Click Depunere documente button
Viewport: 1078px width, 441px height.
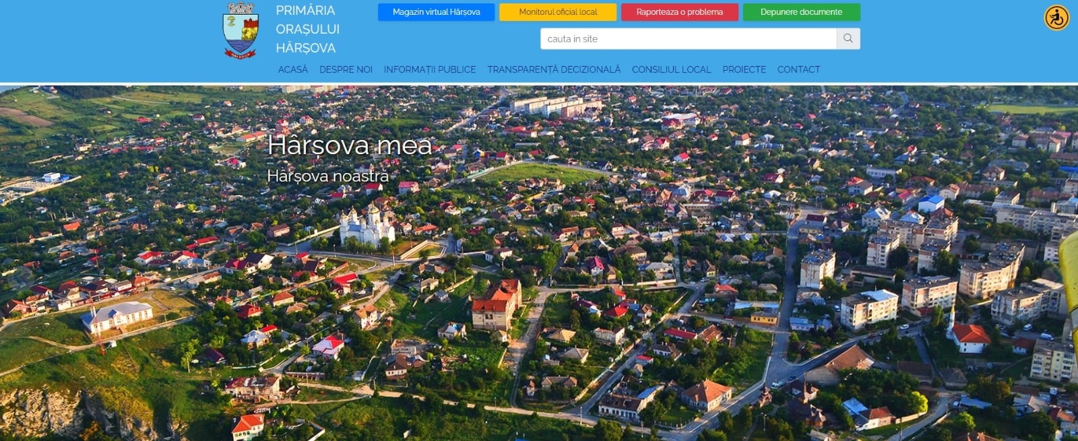[x=801, y=12]
